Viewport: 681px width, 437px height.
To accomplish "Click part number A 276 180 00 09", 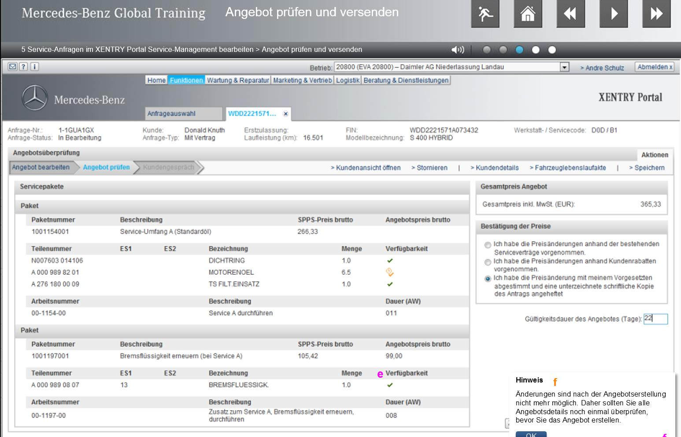I will 56,284.
